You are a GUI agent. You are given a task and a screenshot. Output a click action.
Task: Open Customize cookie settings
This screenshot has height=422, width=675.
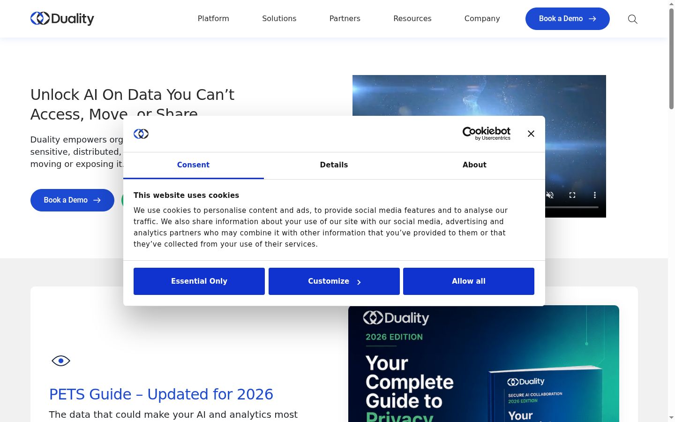[334, 281]
